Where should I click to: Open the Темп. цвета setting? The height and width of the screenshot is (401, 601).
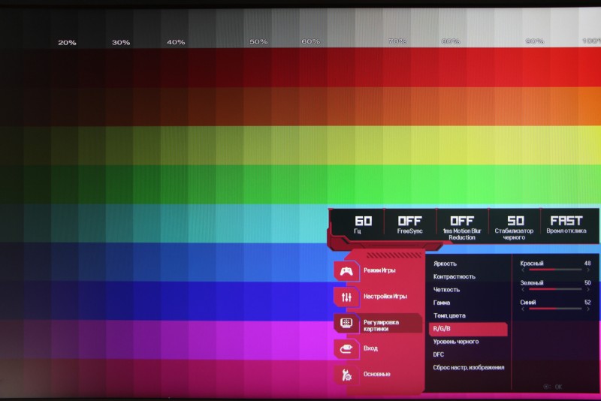pos(449,315)
